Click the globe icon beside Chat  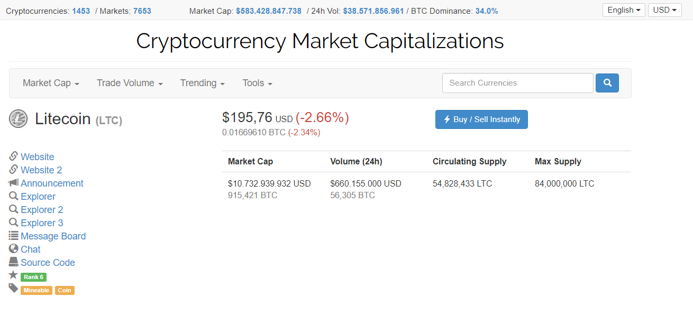(13, 249)
